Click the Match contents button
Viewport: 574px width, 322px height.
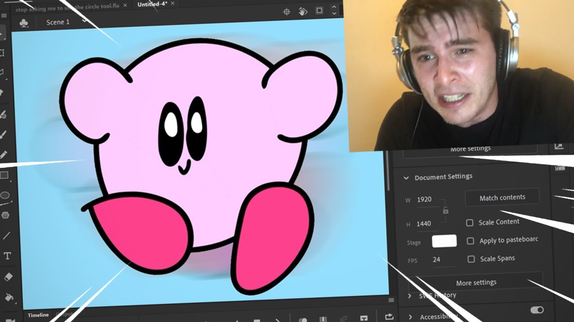pos(502,197)
